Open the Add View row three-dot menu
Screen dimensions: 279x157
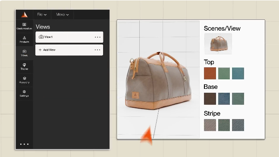click(x=97, y=50)
